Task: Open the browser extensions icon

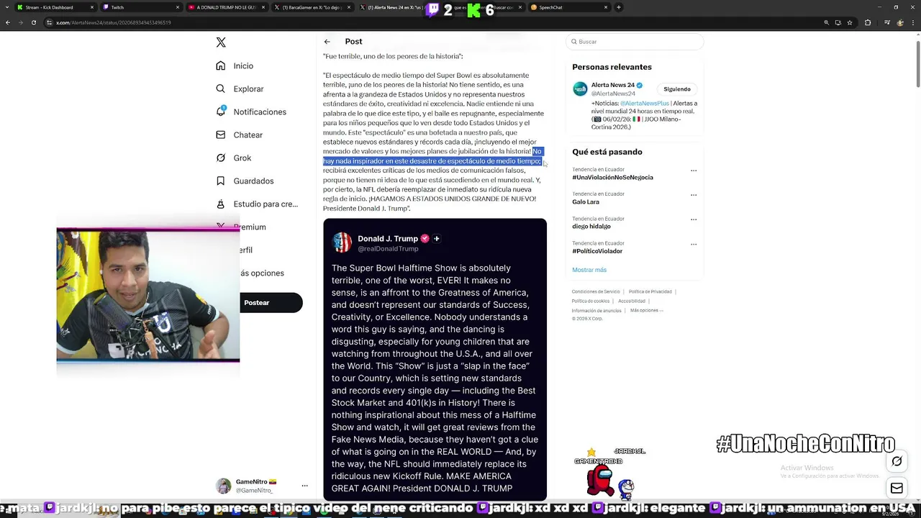Action: [x=868, y=22]
